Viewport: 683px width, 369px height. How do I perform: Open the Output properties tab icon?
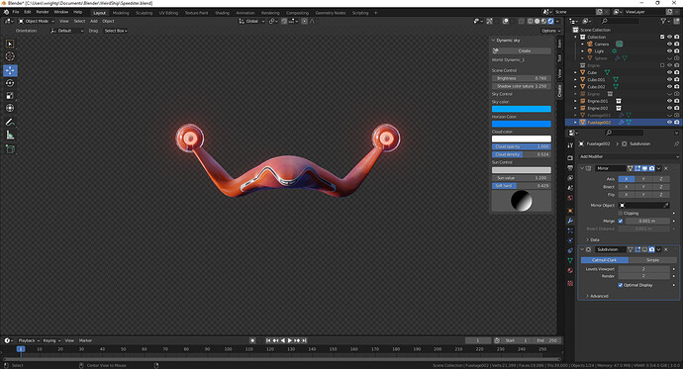pyautogui.click(x=570, y=168)
